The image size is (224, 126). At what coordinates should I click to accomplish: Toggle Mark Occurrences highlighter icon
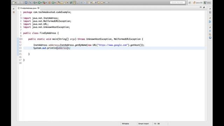(75, 2)
